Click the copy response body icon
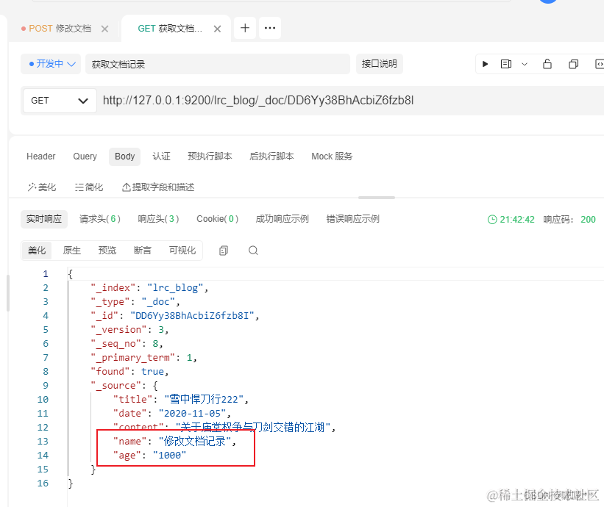604x507 pixels. coord(223,251)
